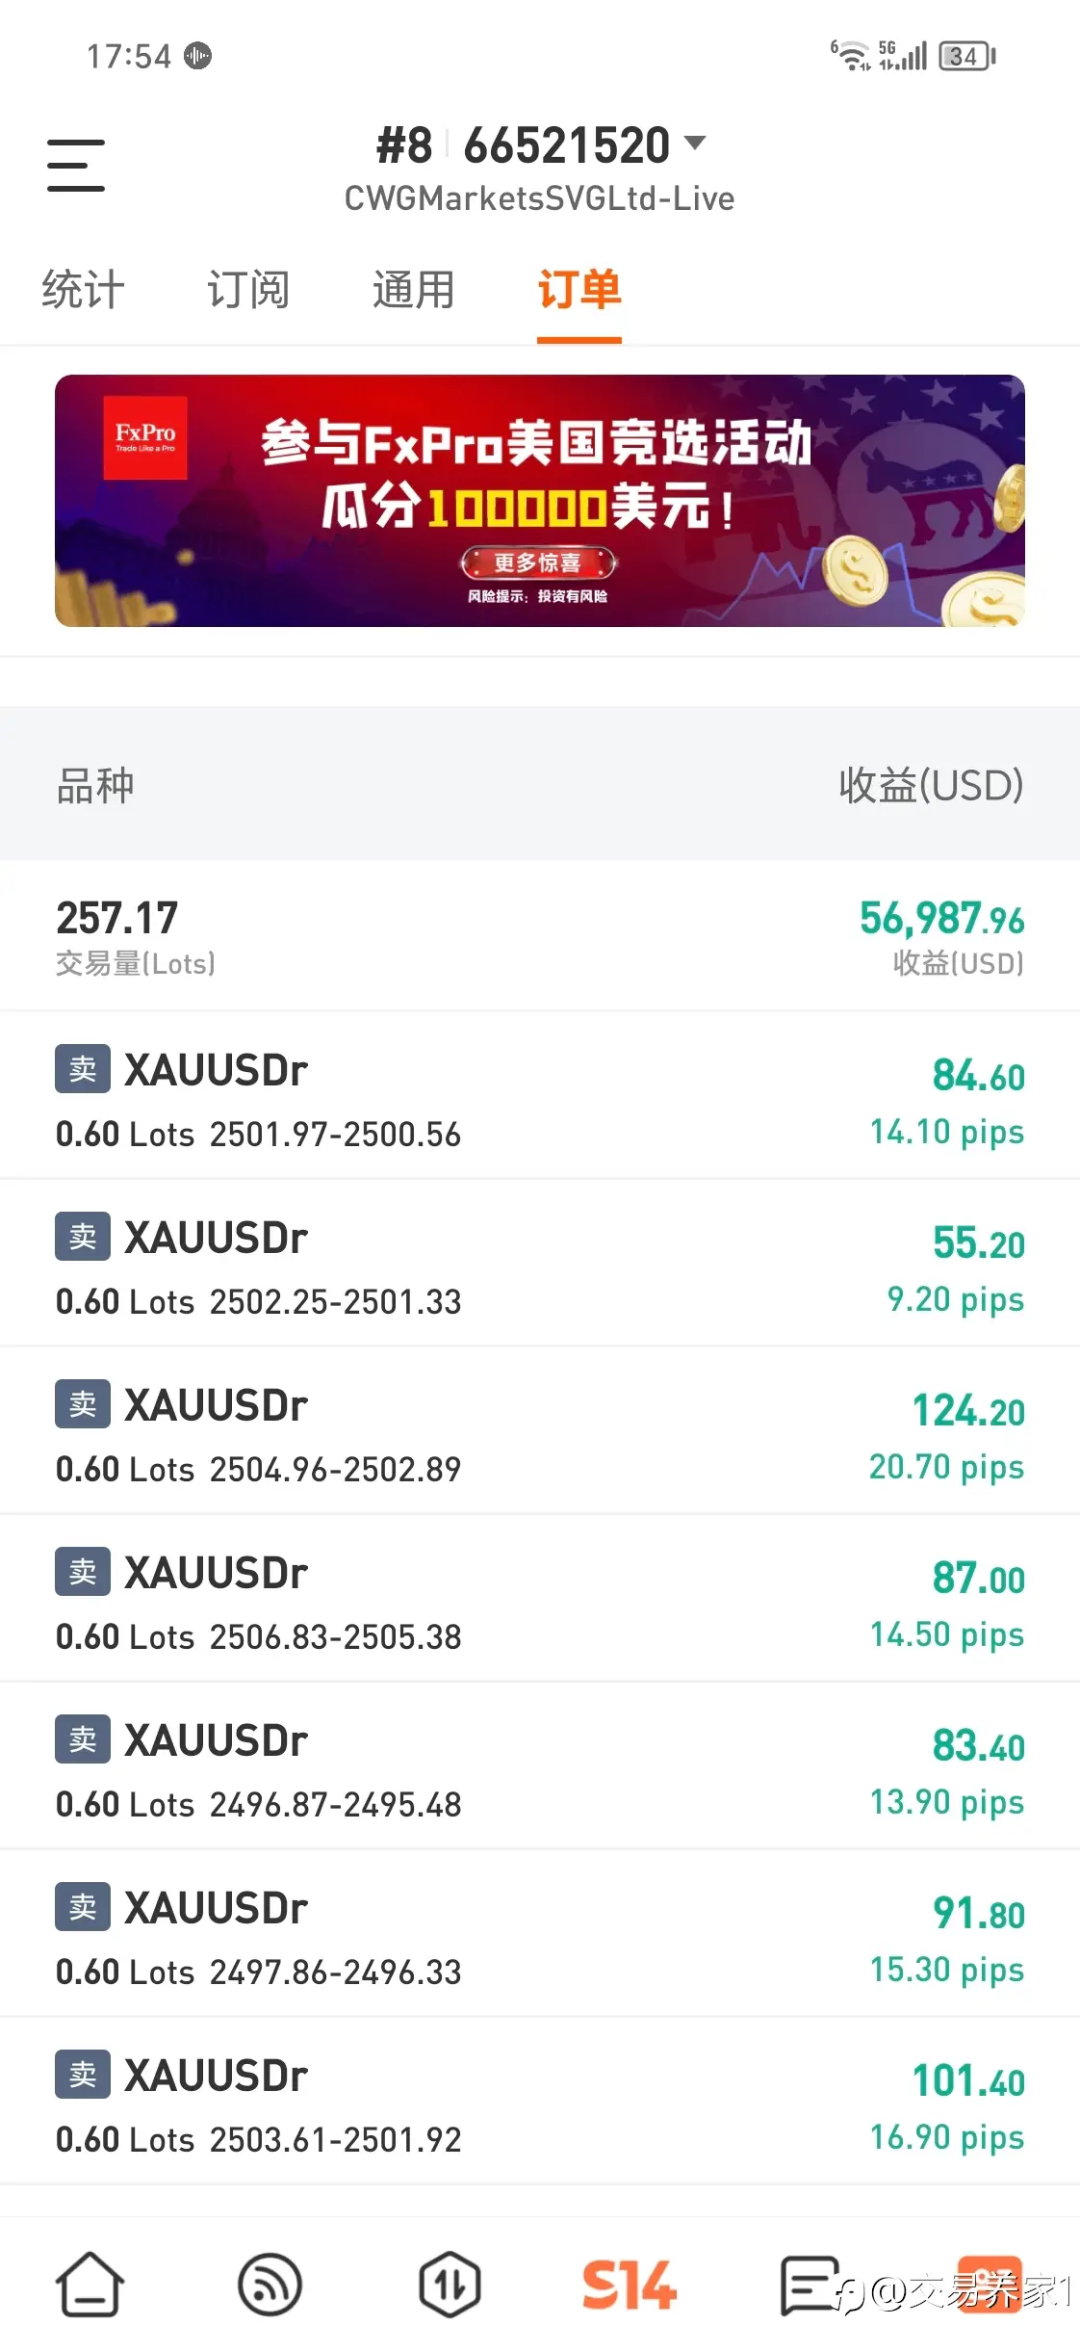Screen dimensions: 1080x2352
Task: Open order 2496.87-2495.48 row
Action: click(540, 1765)
